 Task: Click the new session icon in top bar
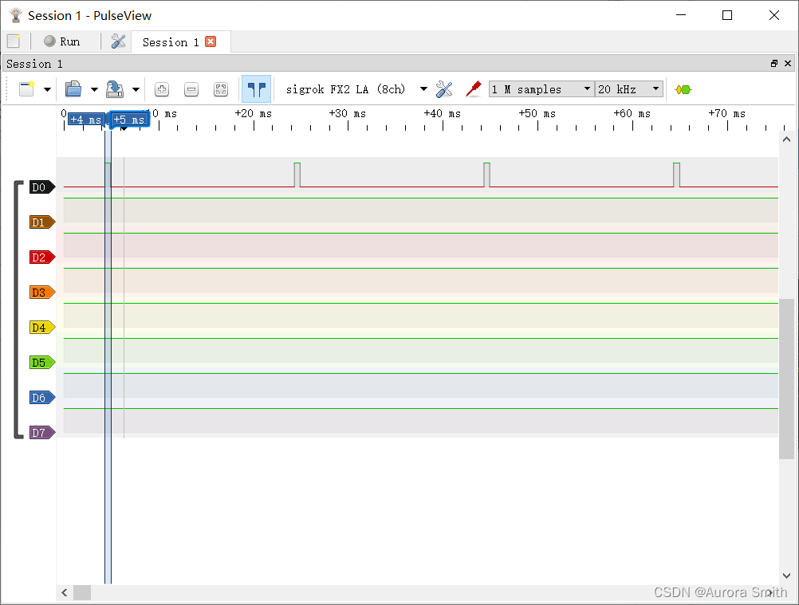coord(14,41)
